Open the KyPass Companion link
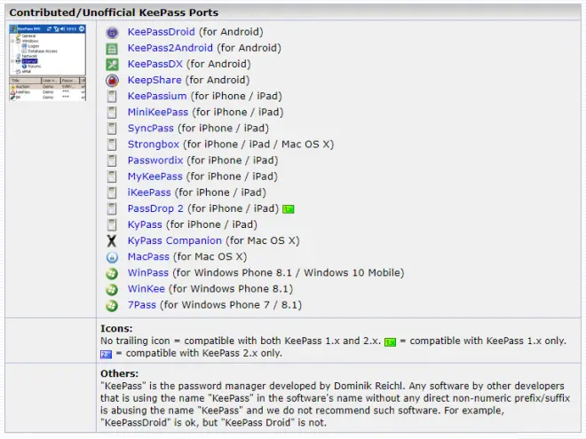The image size is (586, 439). [x=175, y=240]
